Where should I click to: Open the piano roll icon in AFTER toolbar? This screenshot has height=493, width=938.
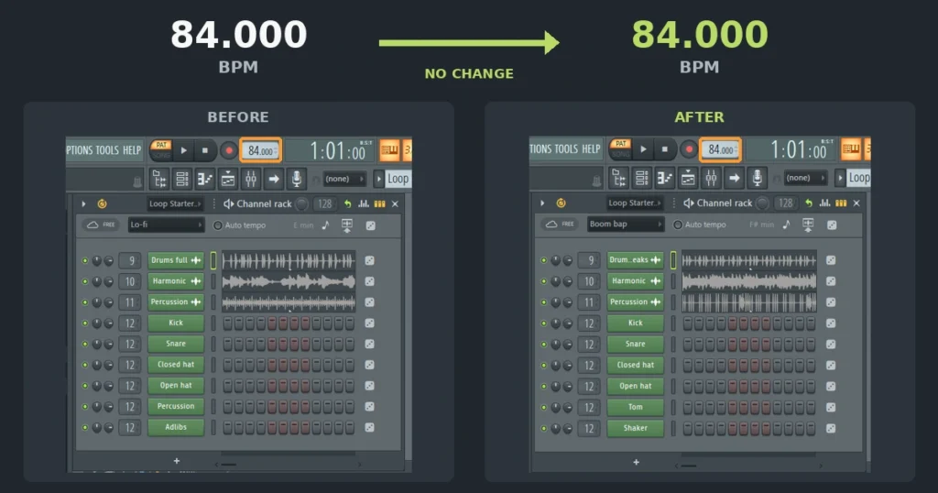pyautogui.click(x=665, y=178)
